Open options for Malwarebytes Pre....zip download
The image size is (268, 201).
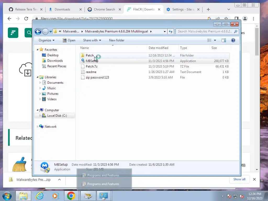click(59, 180)
